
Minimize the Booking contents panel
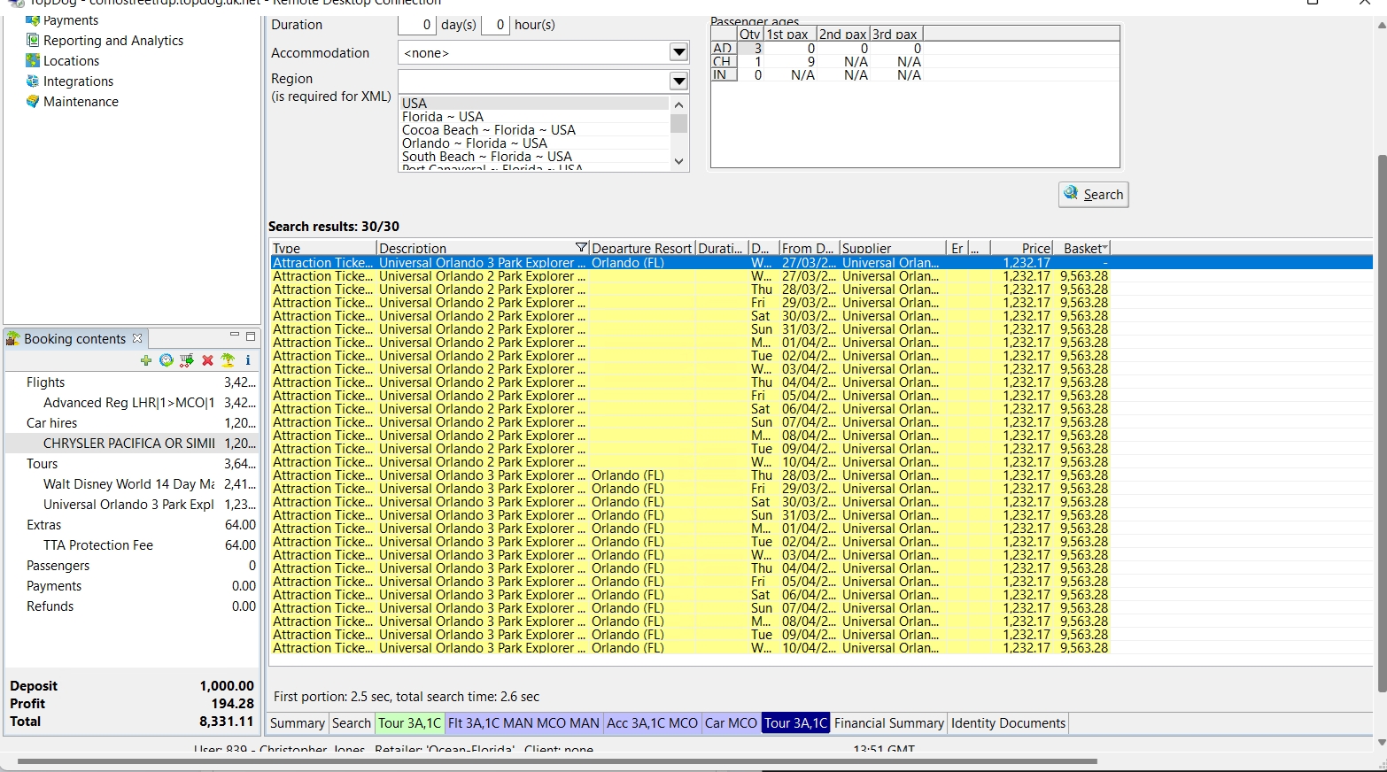tap(235, 336)
